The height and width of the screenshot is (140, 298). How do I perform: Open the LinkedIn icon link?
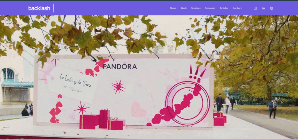(263, 8)
